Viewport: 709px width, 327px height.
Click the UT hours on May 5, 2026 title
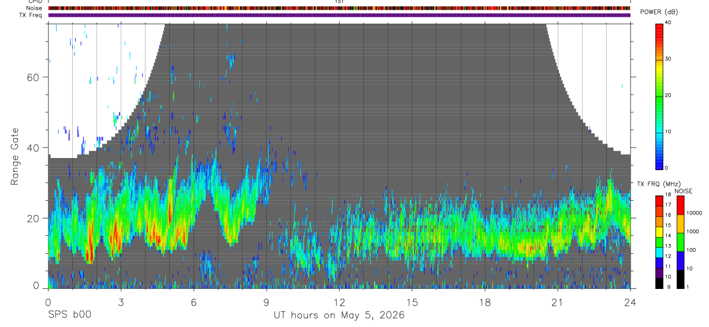(339, 315)
